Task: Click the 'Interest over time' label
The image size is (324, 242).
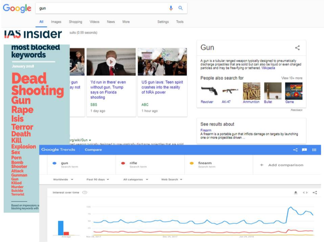Action: [x=66, y=193]
